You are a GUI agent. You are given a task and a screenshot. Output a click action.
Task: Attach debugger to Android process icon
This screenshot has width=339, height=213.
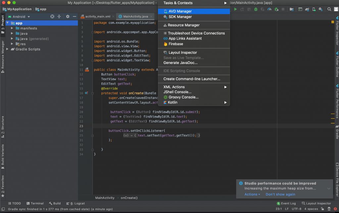tap(276, 9)
